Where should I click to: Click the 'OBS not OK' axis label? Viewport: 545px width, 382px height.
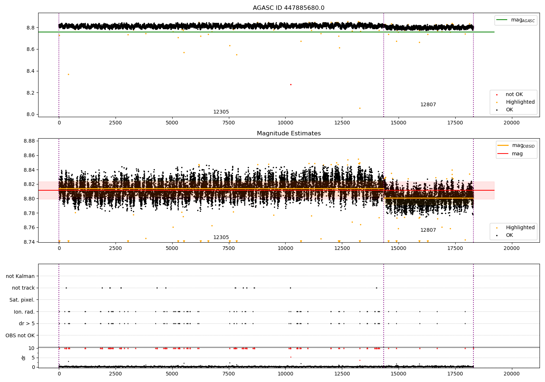pos(20,335)
